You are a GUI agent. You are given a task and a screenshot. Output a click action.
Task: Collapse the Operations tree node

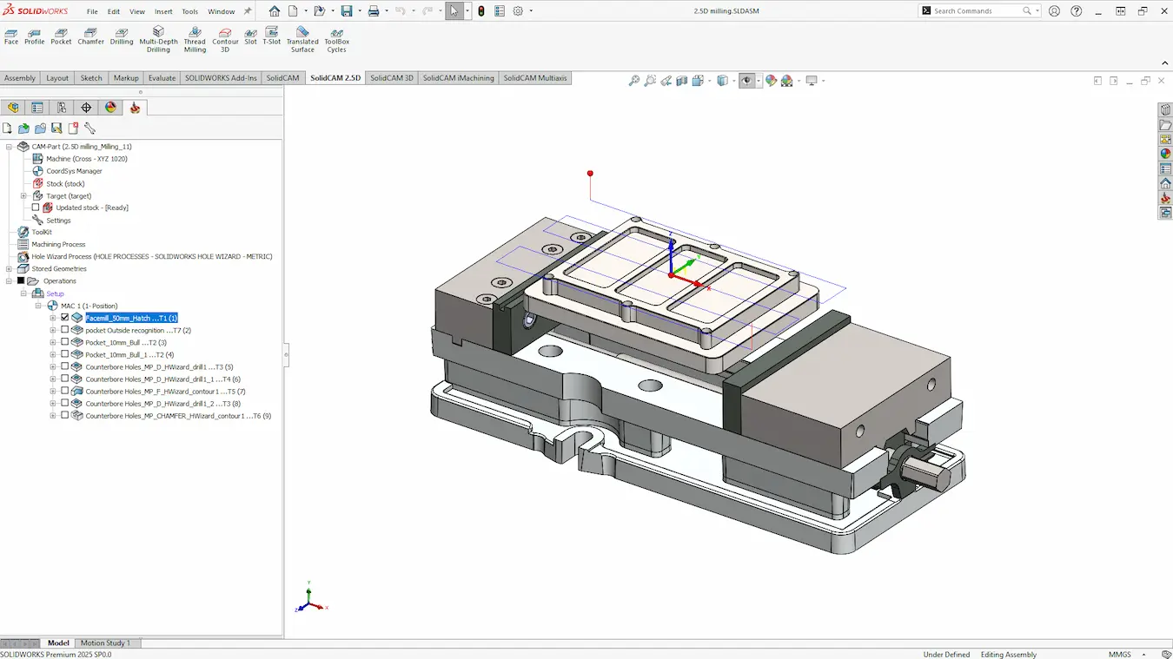click(x=9, y=280)
